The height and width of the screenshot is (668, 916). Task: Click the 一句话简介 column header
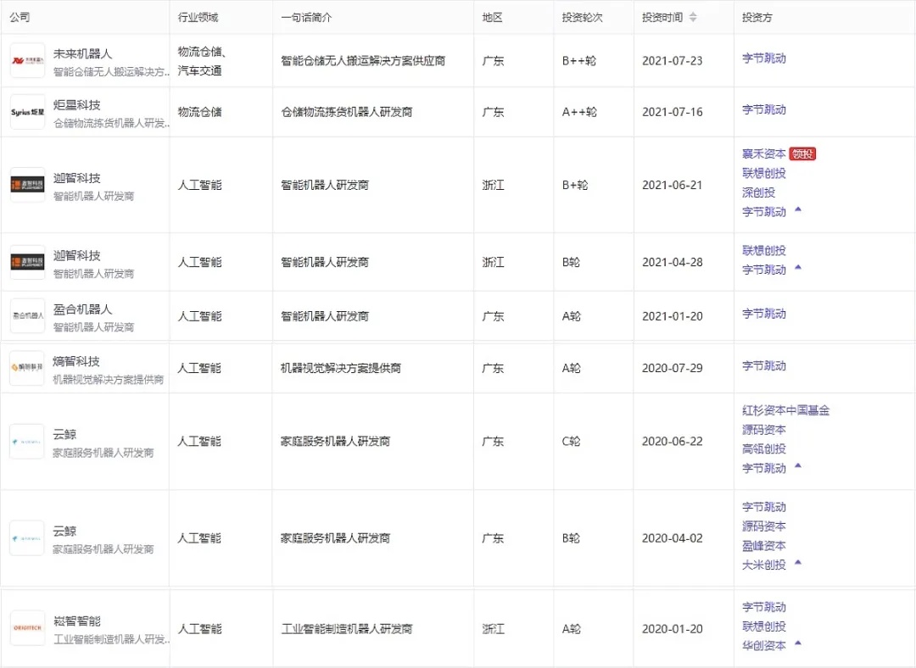(306, 18)
